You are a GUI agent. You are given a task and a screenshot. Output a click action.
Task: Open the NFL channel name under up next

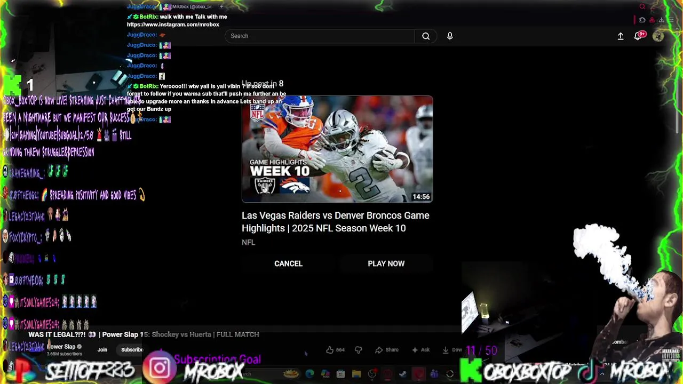[248, 242]
